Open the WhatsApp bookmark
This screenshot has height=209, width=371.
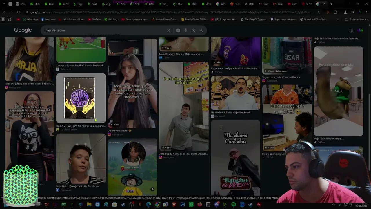pos(30,19)
